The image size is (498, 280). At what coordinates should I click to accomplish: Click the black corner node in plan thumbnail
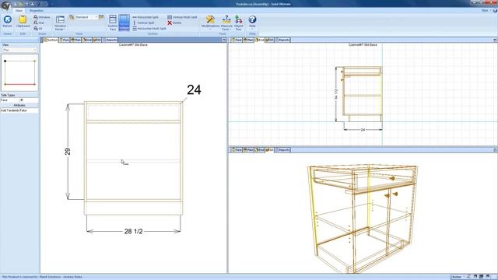(5, 61)
